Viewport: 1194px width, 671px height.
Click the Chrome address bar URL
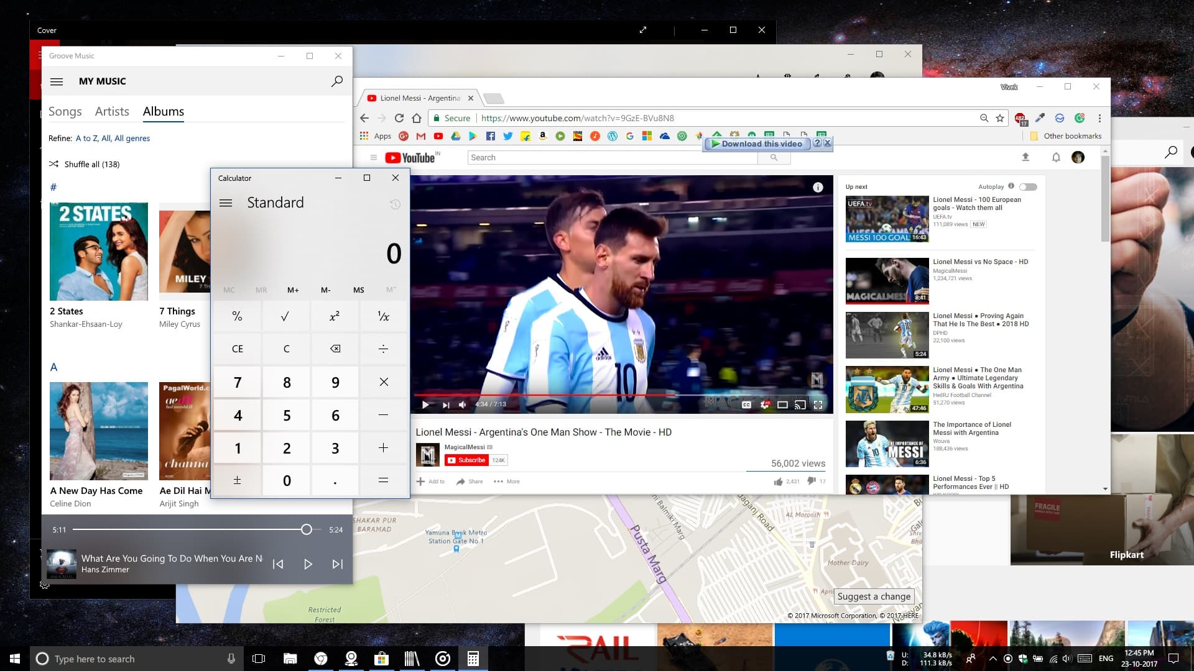pos(578,118)
